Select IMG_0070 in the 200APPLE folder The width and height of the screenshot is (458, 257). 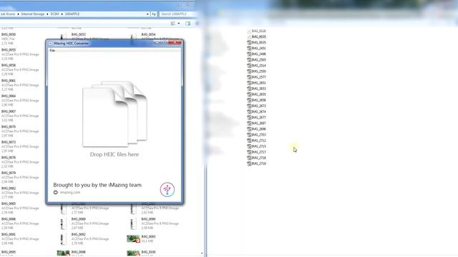coord(20,131)
